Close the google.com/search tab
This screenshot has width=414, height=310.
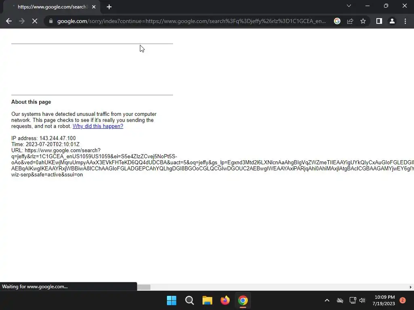point(94,7)
